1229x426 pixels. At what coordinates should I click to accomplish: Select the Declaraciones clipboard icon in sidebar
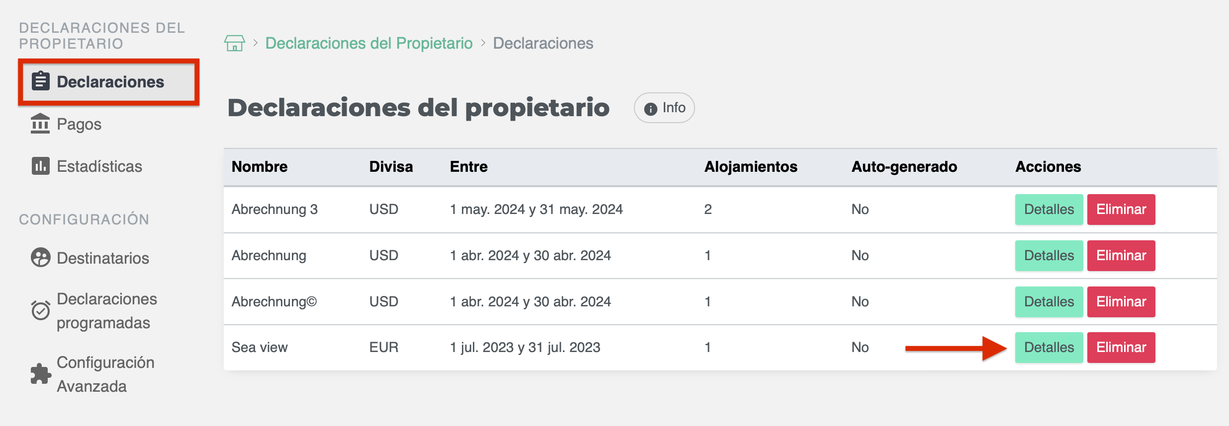click(x=42, y=81)
